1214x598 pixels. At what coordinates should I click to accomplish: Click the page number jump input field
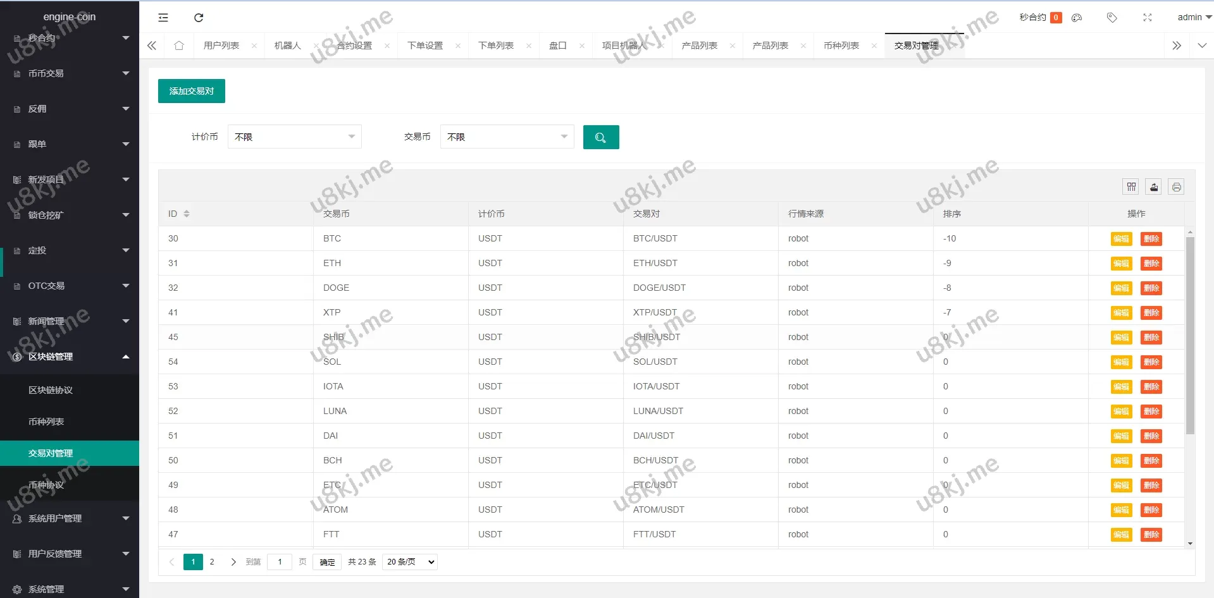coord(280,562)
